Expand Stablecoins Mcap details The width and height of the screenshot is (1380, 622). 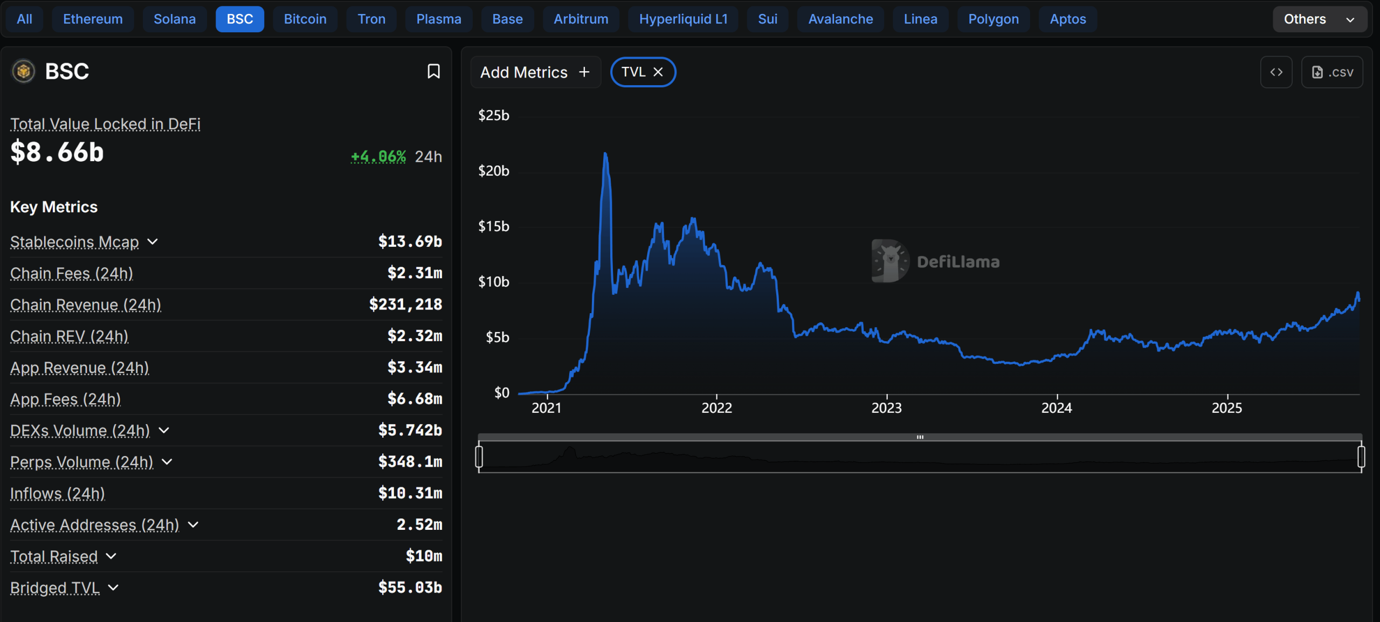pyautogui.click(x=153, y=241)
